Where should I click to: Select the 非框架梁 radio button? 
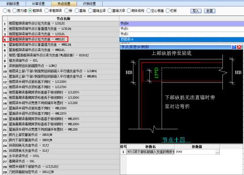[x=46, y=11]
